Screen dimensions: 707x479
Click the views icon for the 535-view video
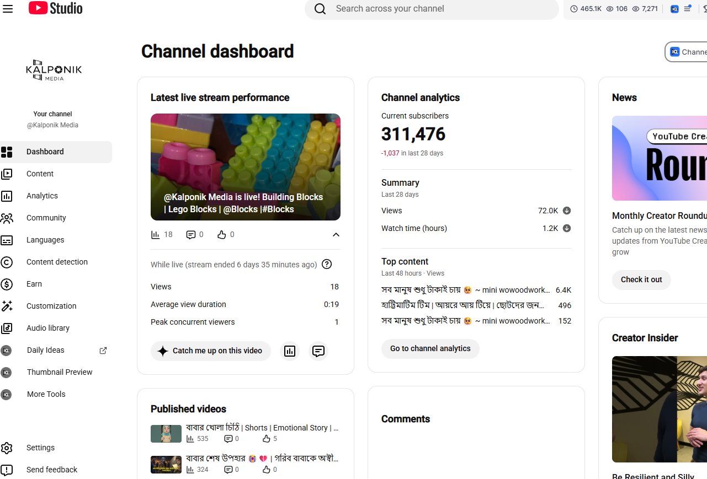tap(190, 439)
